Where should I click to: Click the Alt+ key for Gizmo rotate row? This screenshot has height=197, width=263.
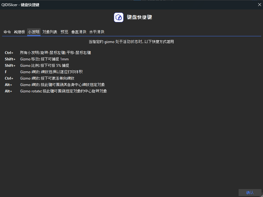pos(8,91)
